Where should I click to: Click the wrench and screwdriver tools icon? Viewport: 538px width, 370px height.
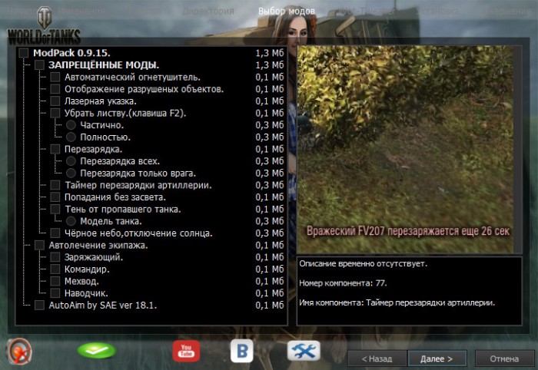[x=304, y=351]
